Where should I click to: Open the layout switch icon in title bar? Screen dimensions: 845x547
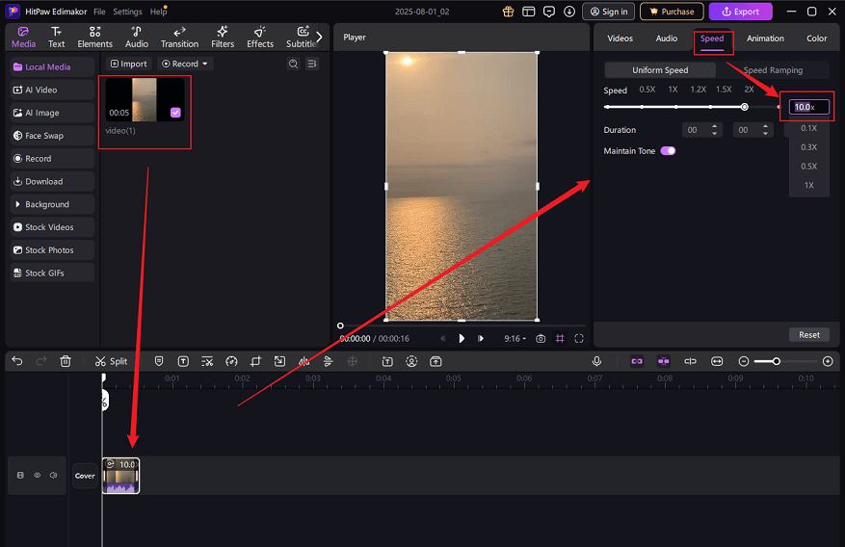529,12
